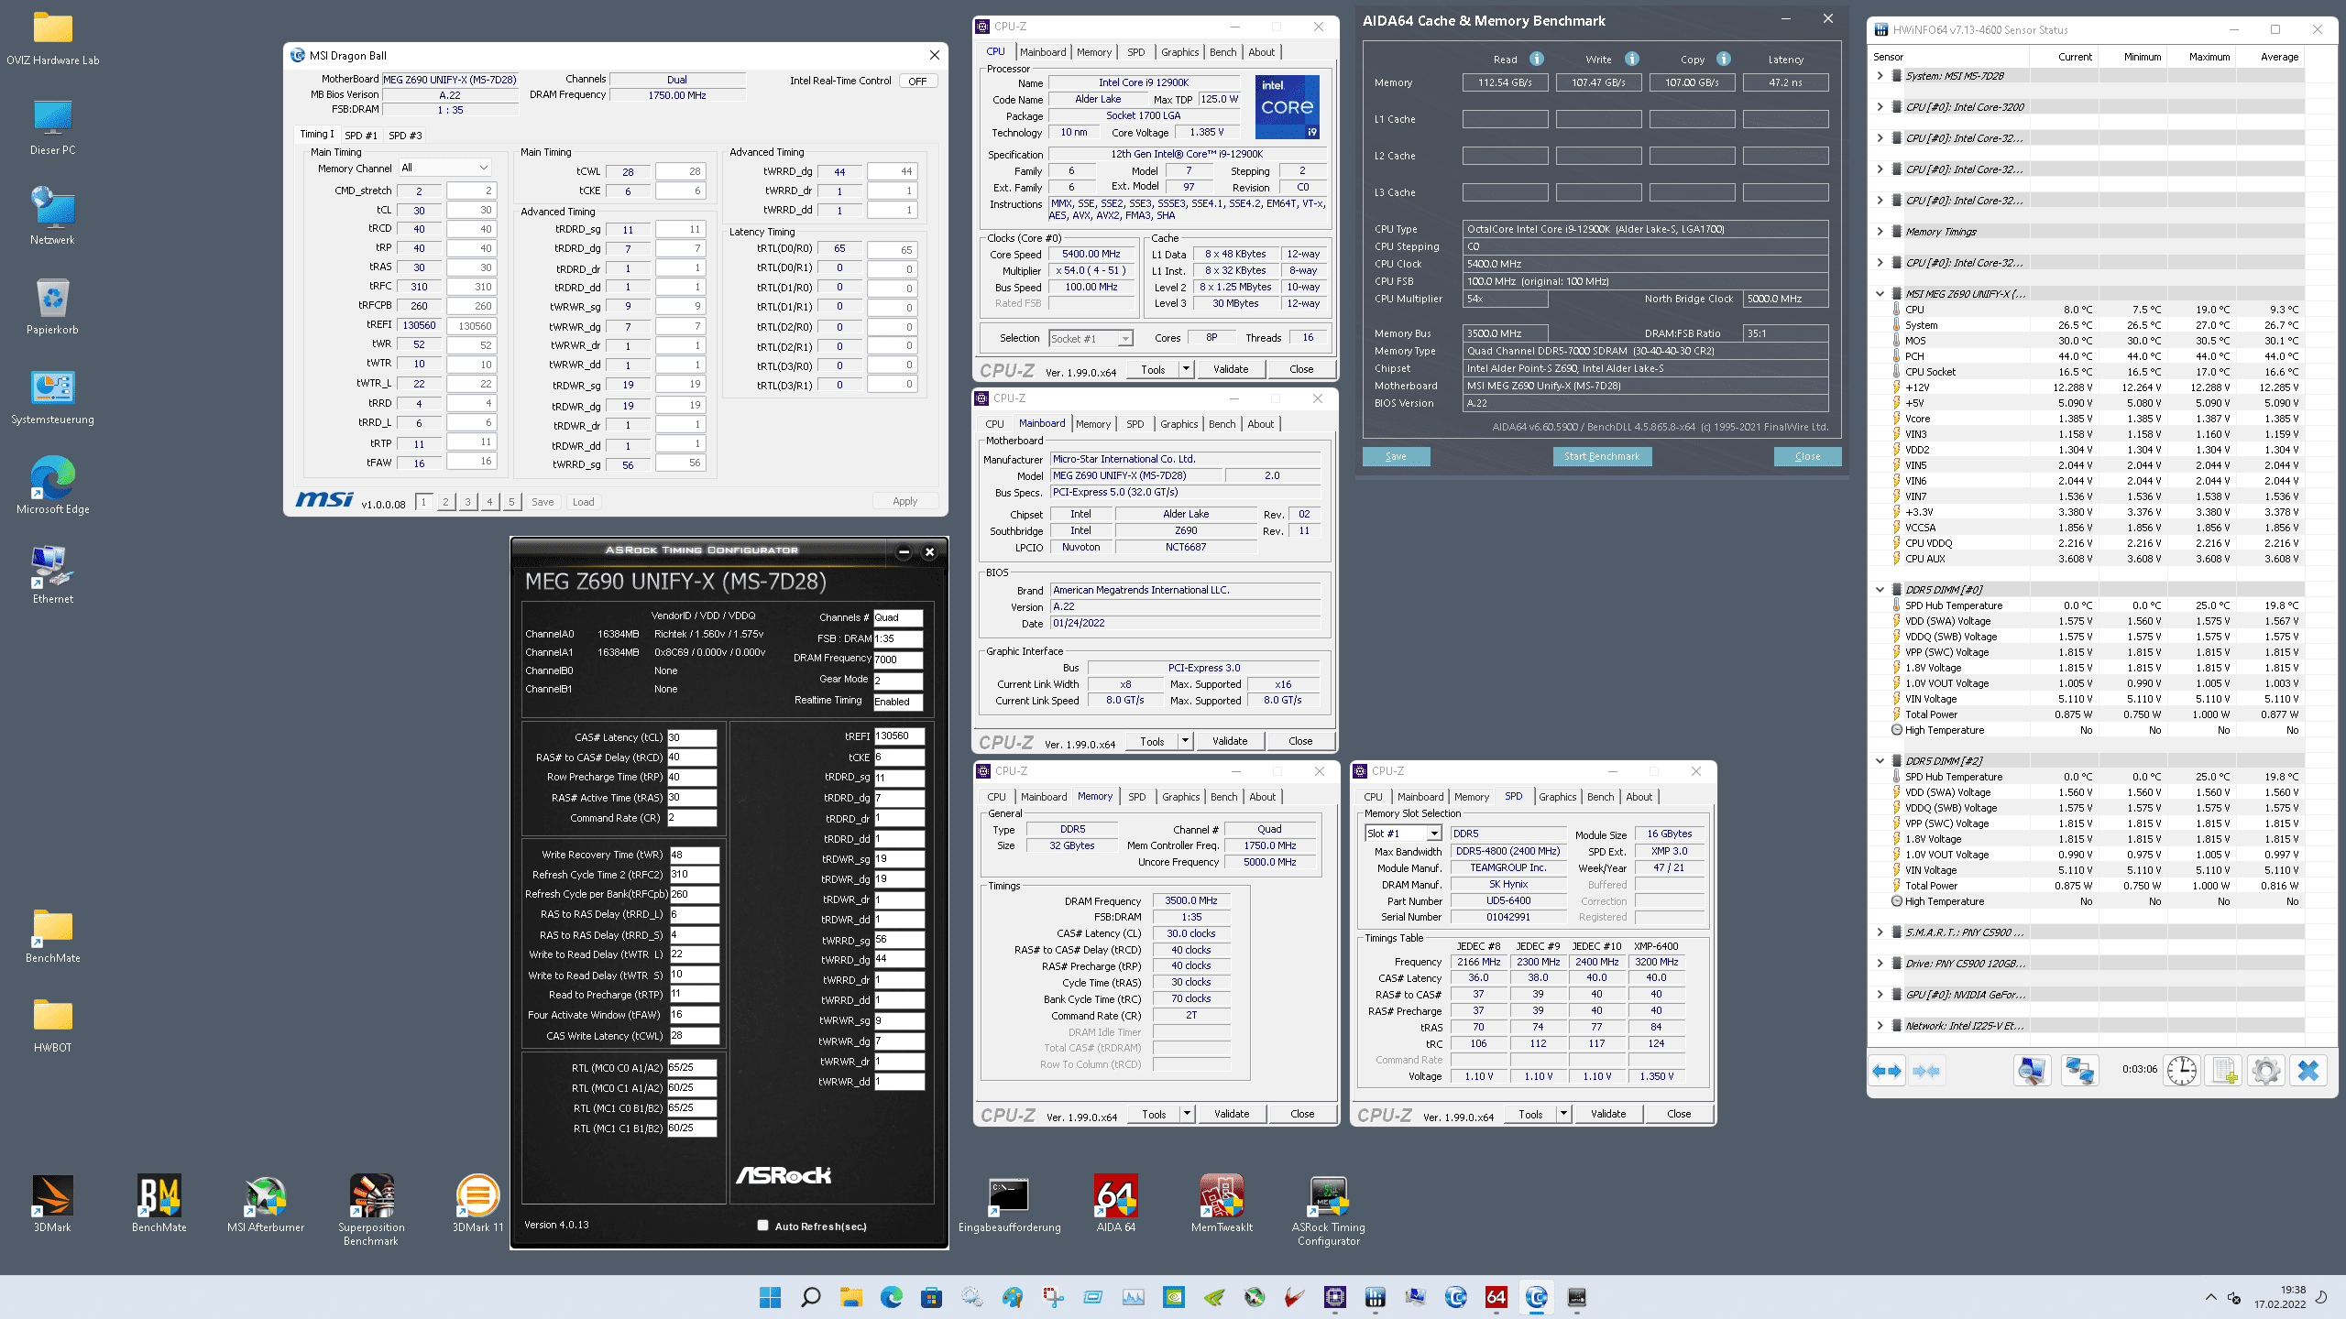Click HWiNFO blue X close sensors icon

click(2308, 1071)
